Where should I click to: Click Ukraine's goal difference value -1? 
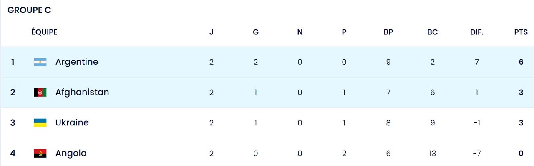pyautogui.click(x=476, y=123)
